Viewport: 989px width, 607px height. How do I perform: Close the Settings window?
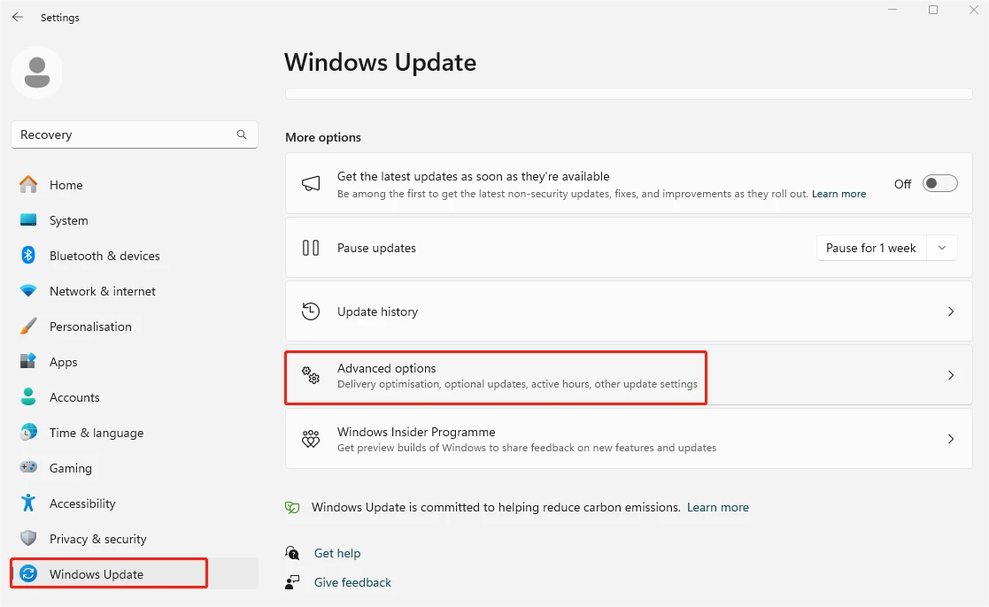973,10
